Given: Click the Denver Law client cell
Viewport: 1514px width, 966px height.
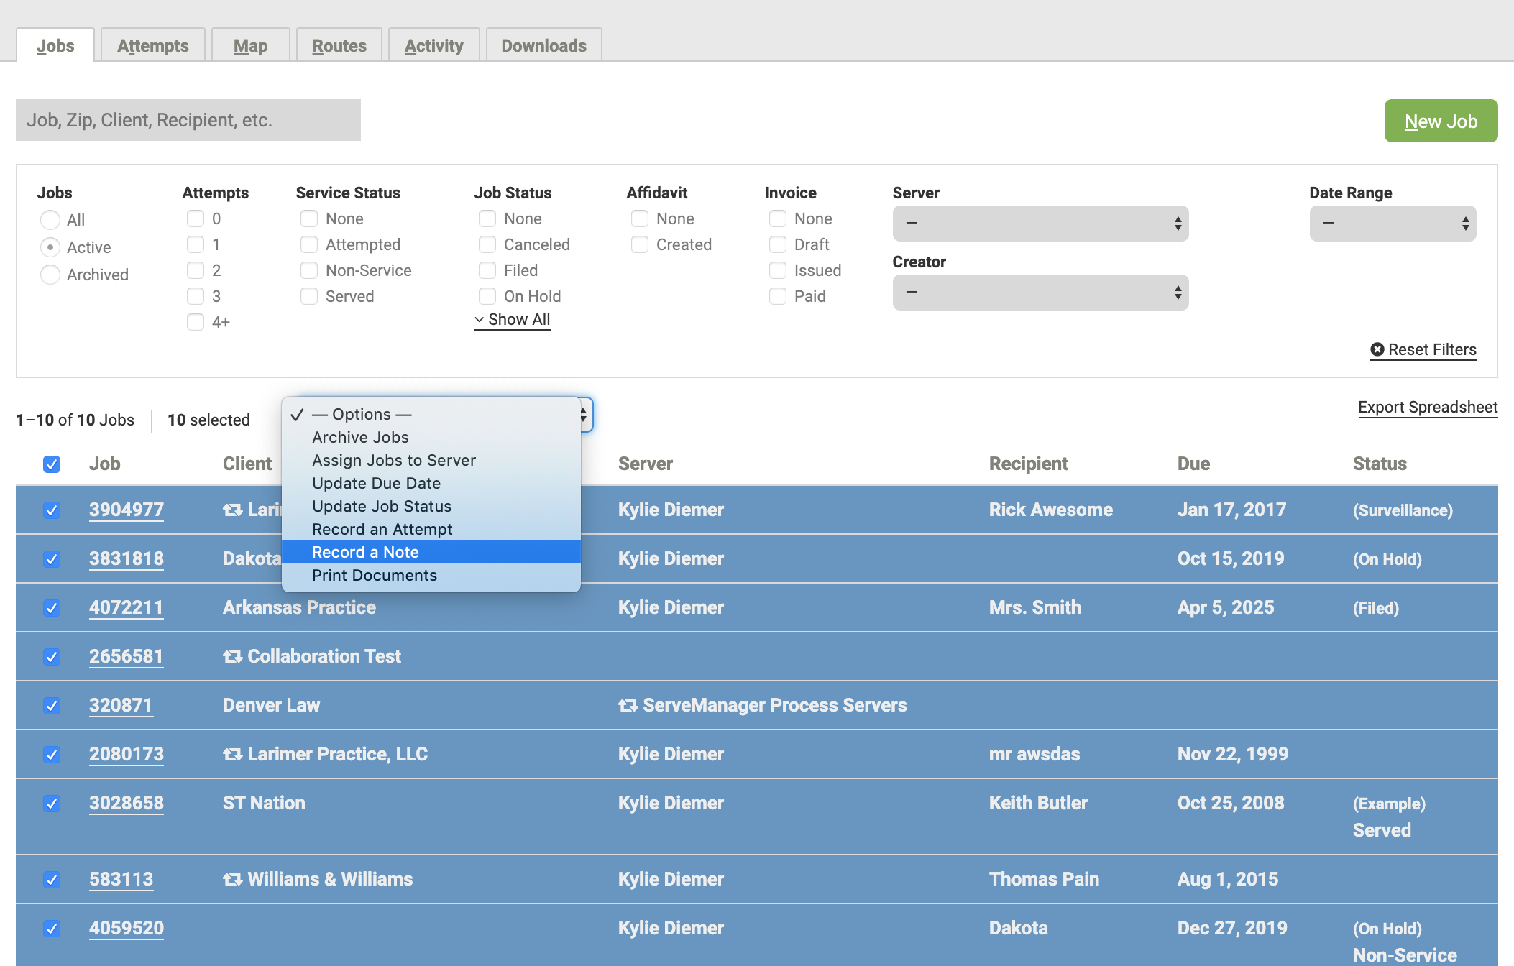Looking at the screenshot, I should [271, 705].
